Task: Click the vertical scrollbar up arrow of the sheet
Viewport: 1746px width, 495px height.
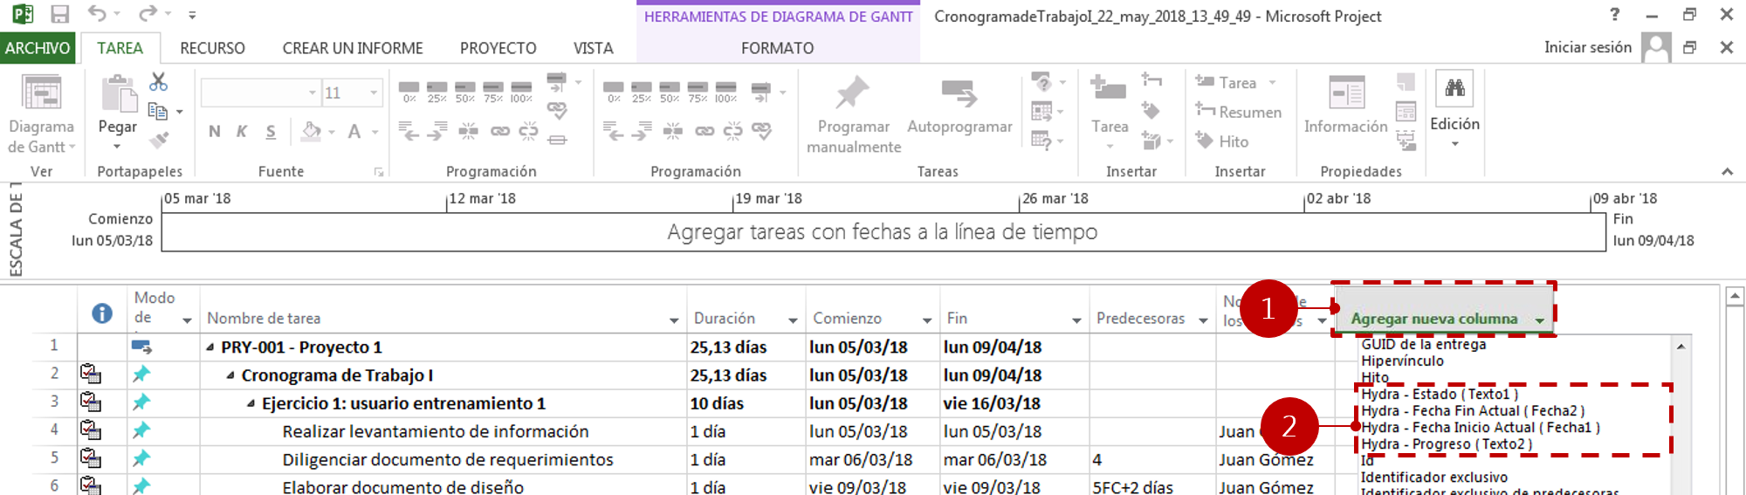Action: 1735,297
